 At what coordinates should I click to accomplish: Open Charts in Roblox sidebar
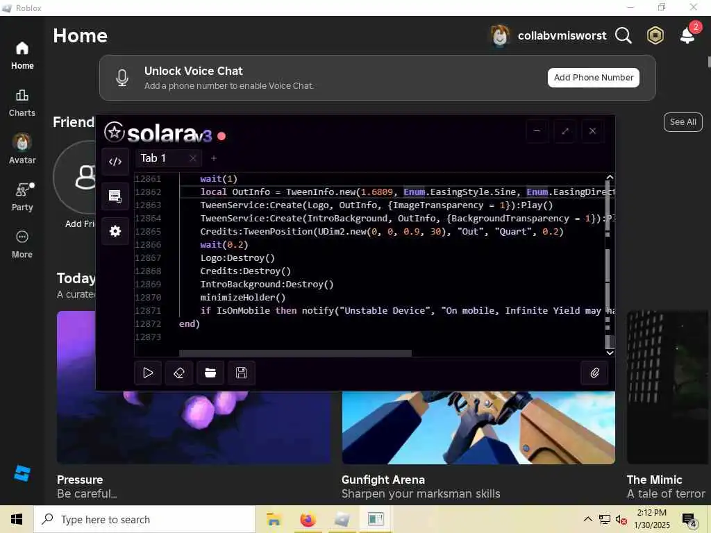(22, 103)
